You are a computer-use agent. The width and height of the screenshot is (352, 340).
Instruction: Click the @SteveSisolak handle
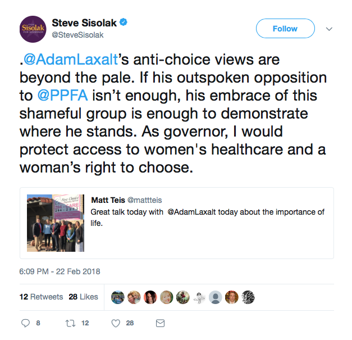pos(77,35)
